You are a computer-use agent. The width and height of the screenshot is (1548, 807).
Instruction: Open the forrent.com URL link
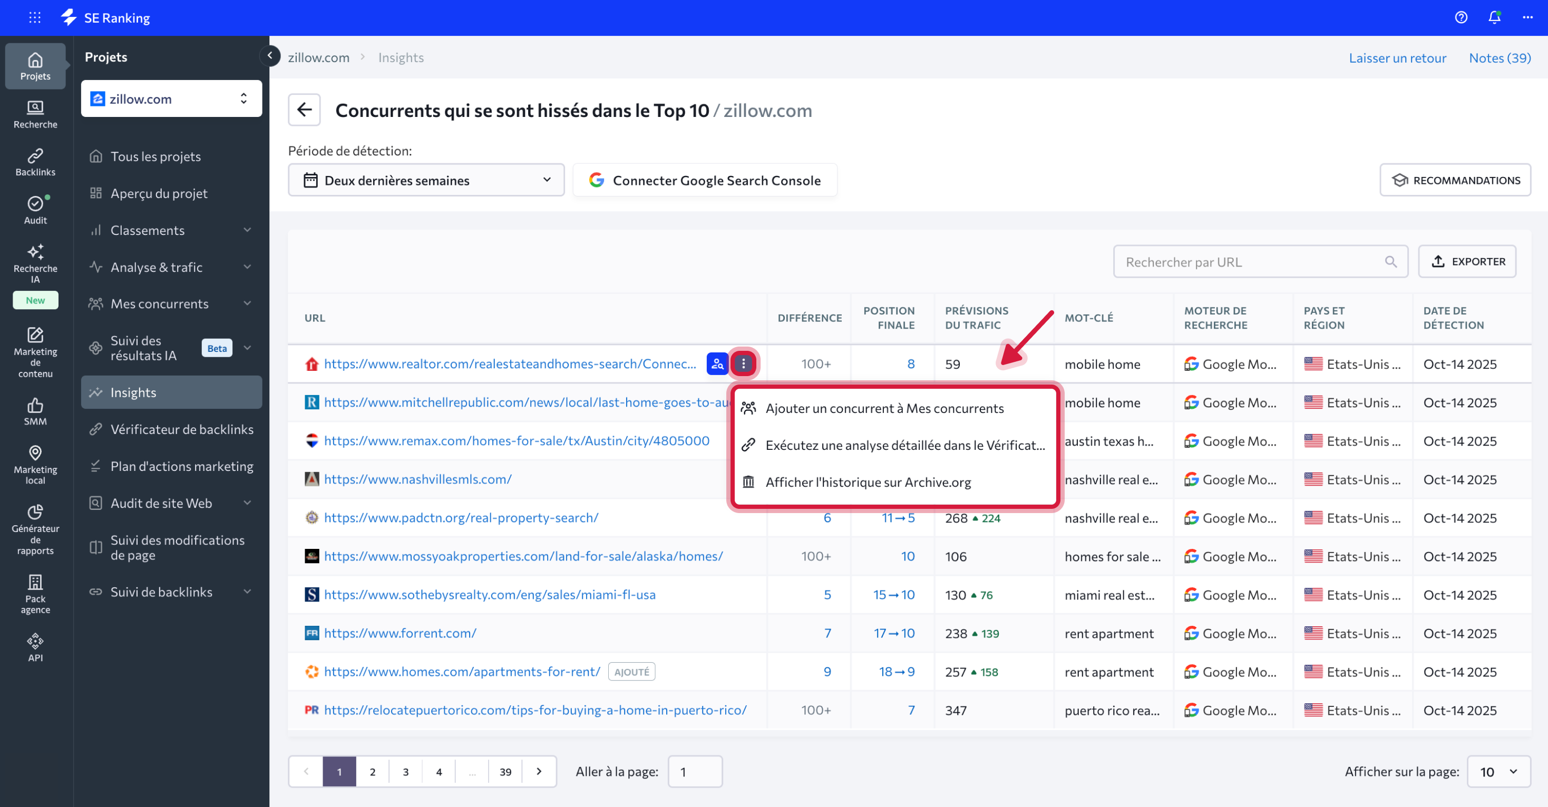tap(400, 633)
